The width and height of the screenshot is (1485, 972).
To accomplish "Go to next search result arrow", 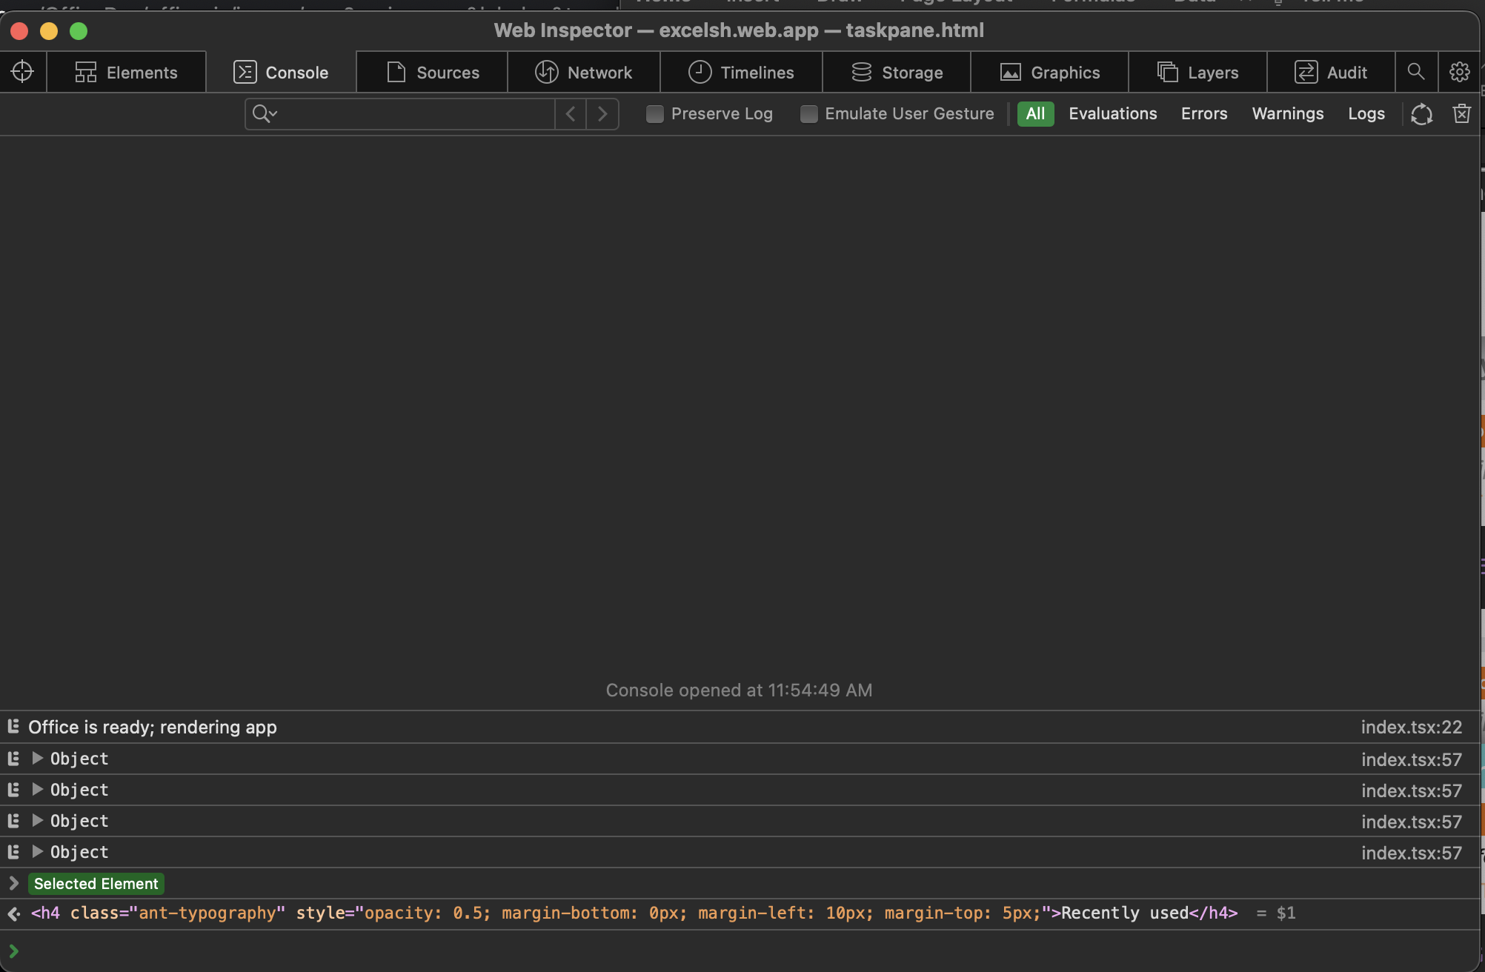I will click(x=602, y=114).
